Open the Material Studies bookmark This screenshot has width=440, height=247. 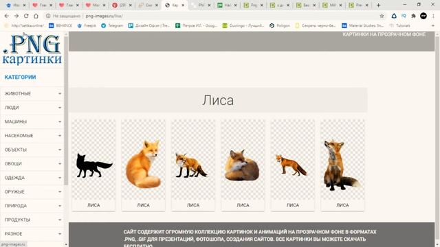click(362, 25)
